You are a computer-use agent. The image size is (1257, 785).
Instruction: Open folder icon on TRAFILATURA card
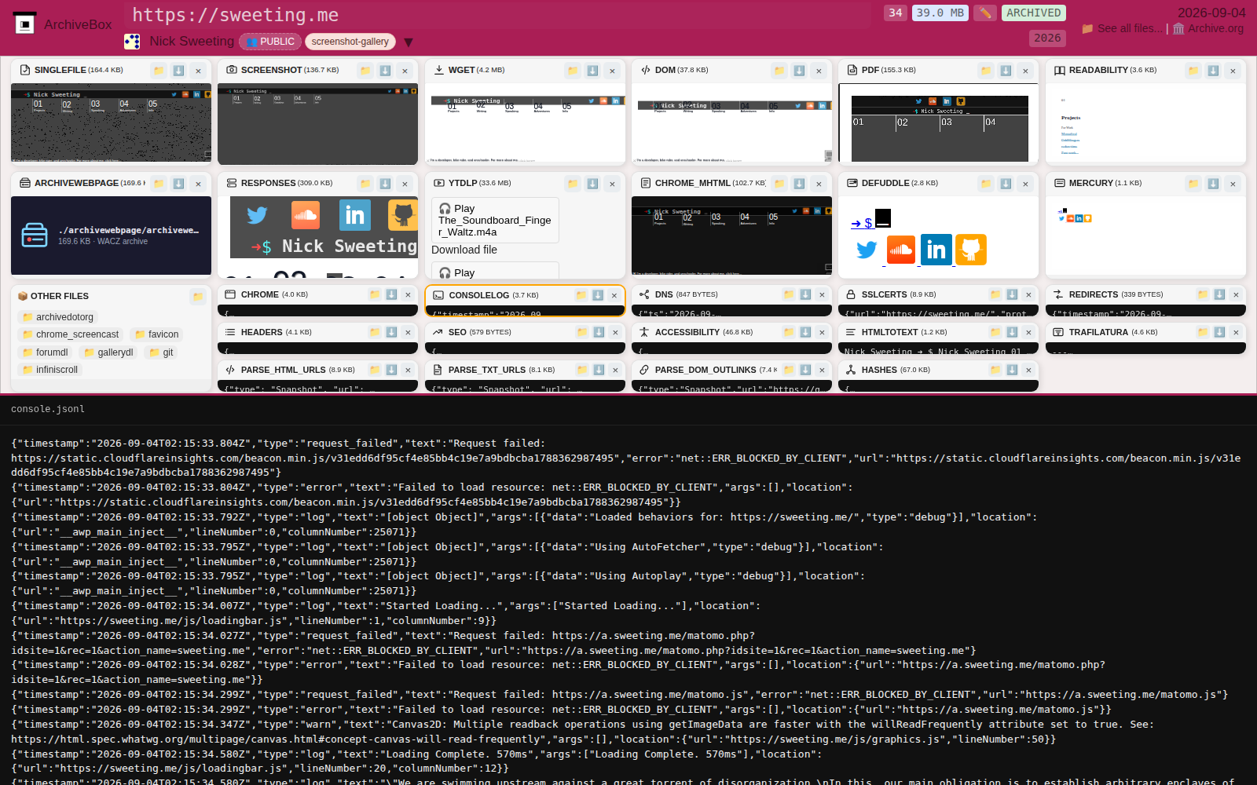tap(1203, 332)
